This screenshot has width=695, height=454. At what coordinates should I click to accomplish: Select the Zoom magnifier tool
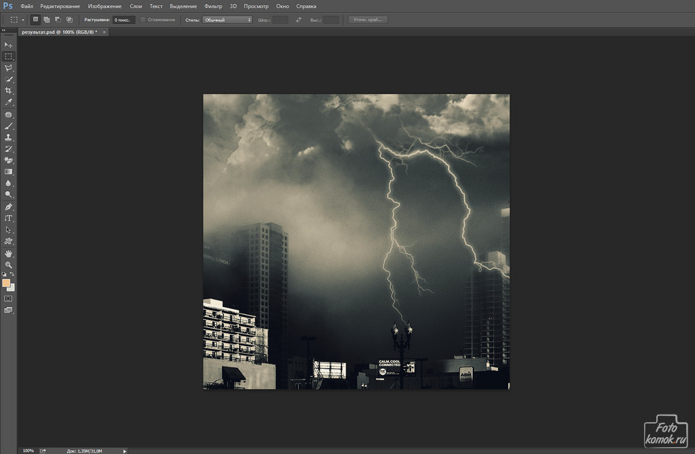[9, 264]
